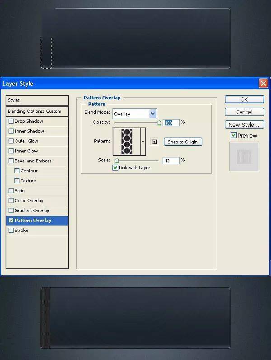271x360 pixels.
Task: Enable the Stroke style checkbox
Action: 11,231
